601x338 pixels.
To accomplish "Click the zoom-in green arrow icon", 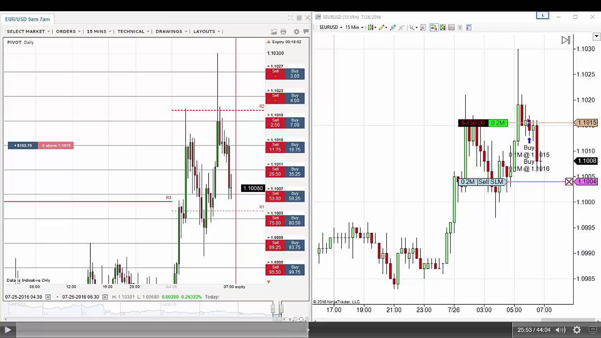I will [393, 27].
